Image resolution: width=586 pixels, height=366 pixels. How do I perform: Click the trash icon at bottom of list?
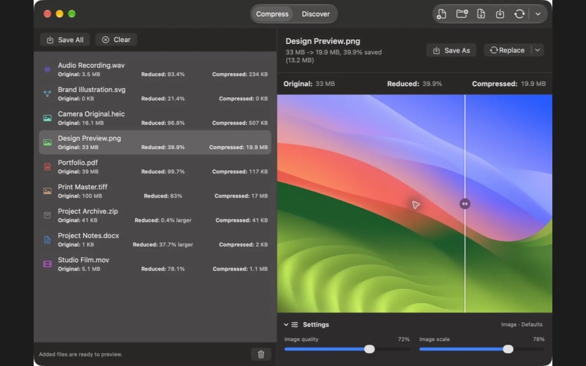point(261,354)
